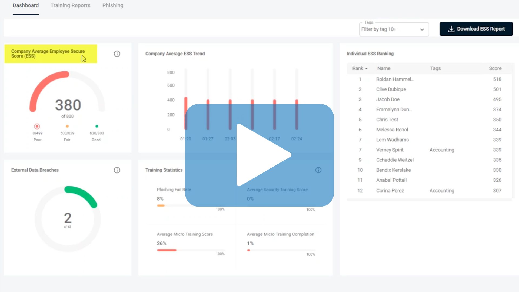Click the Company Average ESS Trend title
The image size is (519, 292).
[x=175, y=54]
